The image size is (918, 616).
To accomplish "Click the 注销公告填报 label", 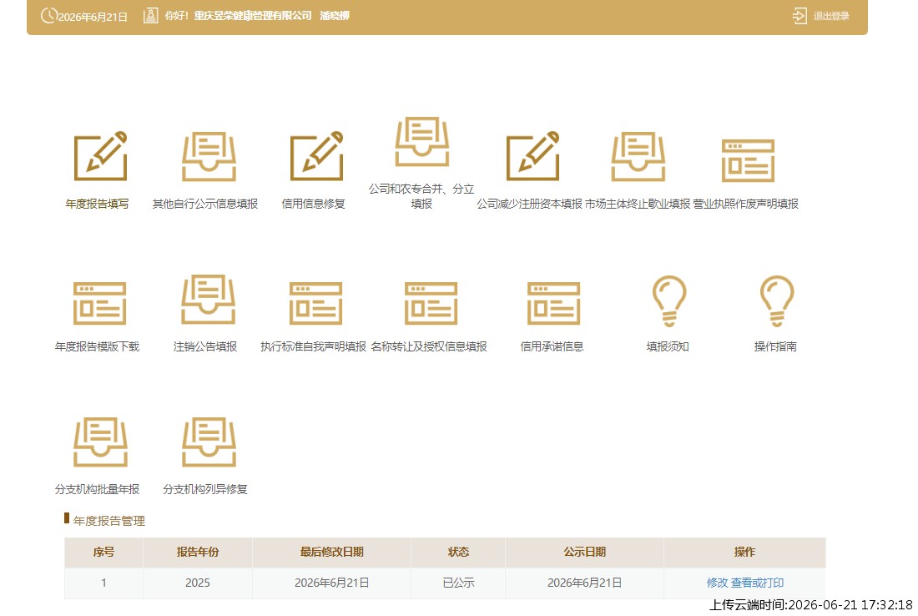I will pyautogui.click(x=205, y=346).
